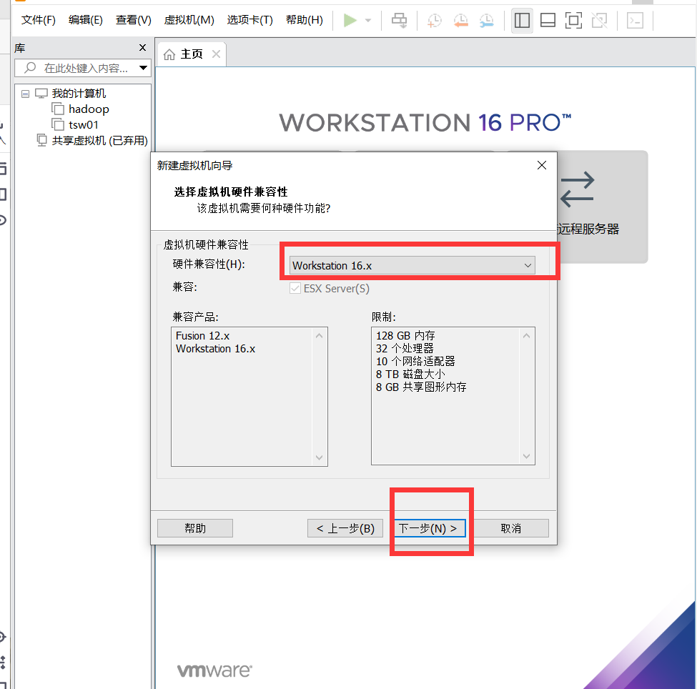Click the 帮助 button
The image size is (697, 689).
pyautogui.click(x=194, y=527)
